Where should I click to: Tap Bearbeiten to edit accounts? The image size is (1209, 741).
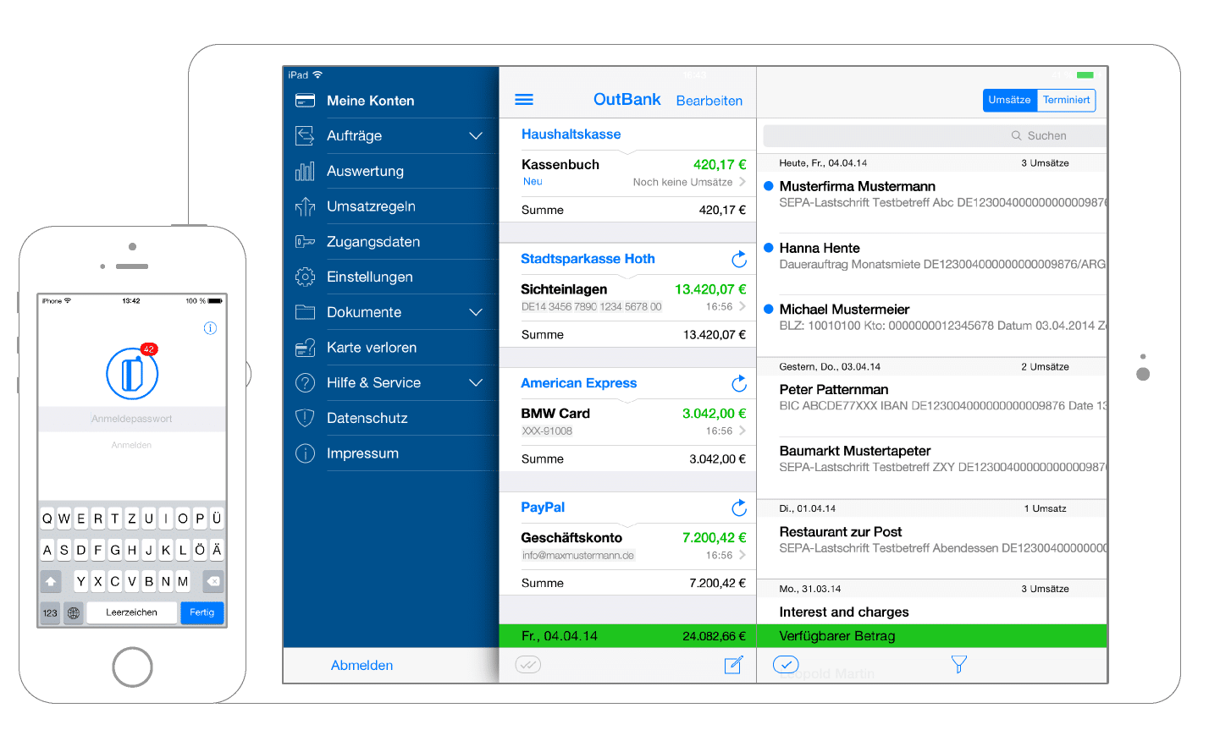tap(709, 101)
